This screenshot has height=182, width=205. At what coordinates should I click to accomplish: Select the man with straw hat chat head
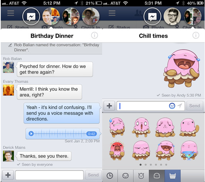point(91,16)
